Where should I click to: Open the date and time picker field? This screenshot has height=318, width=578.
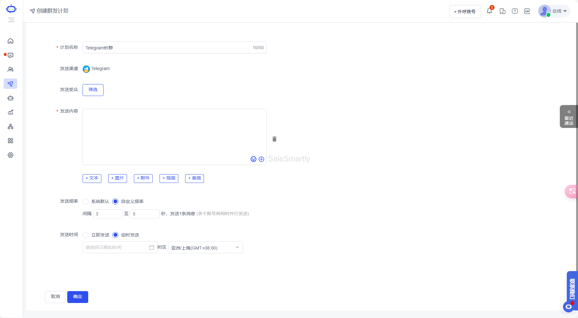pos(119,247)
